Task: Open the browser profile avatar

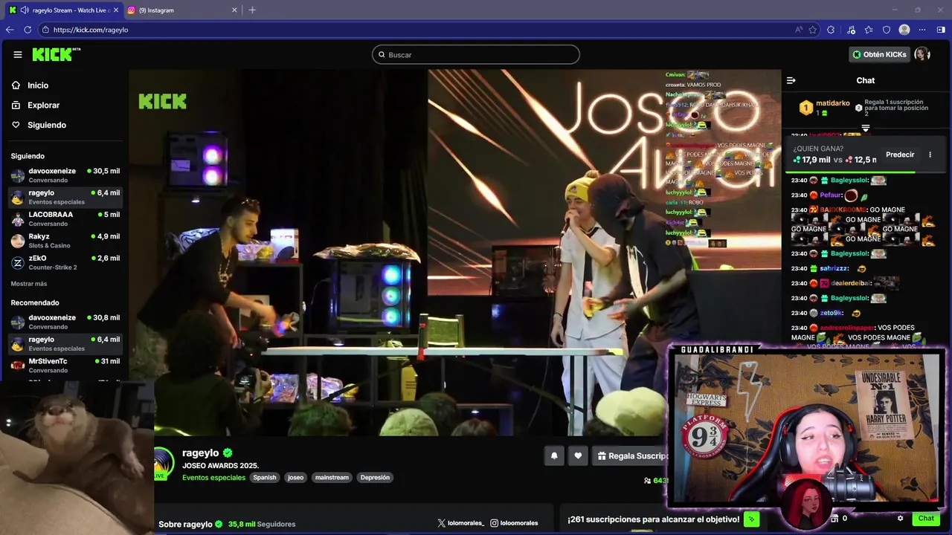Action: 904,30
